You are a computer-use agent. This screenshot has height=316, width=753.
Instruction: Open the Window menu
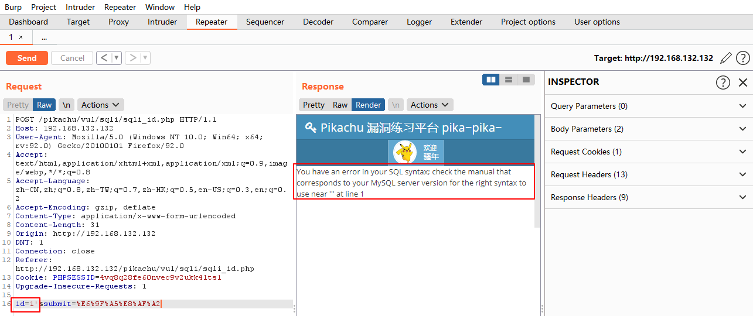[x=160, y=7]
